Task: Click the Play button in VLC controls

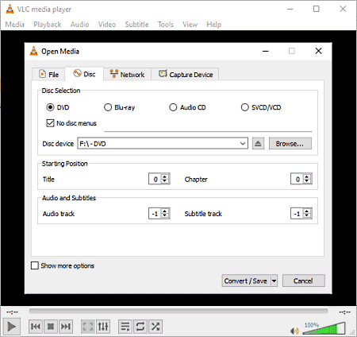Action: click(x=11, y=327)
